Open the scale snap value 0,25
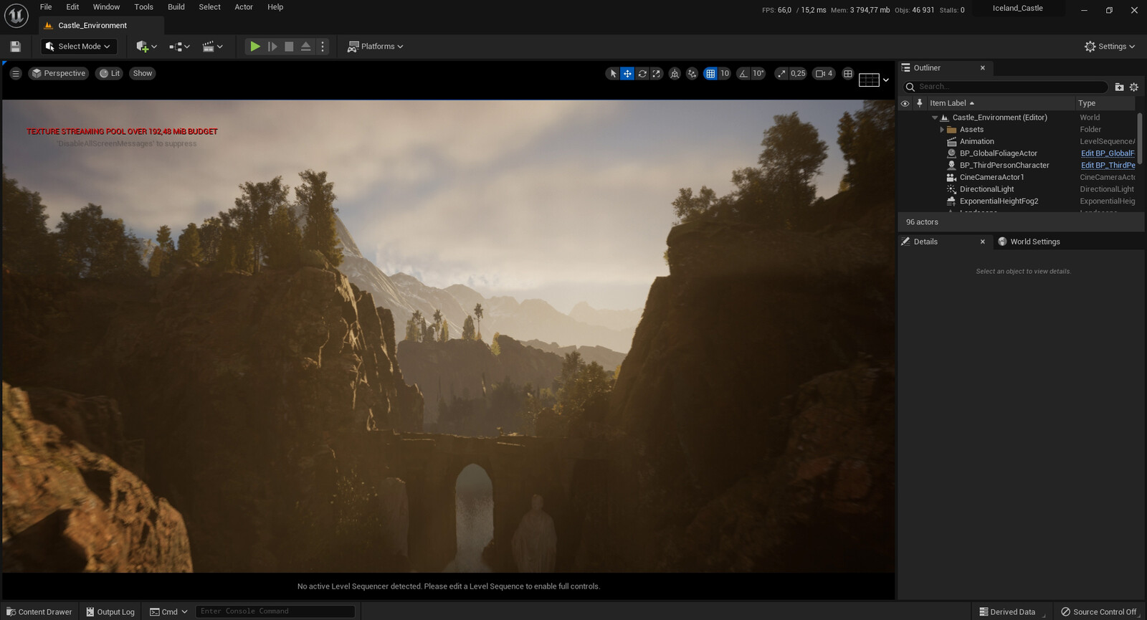 pyautogui.click(x=798, y=73)
